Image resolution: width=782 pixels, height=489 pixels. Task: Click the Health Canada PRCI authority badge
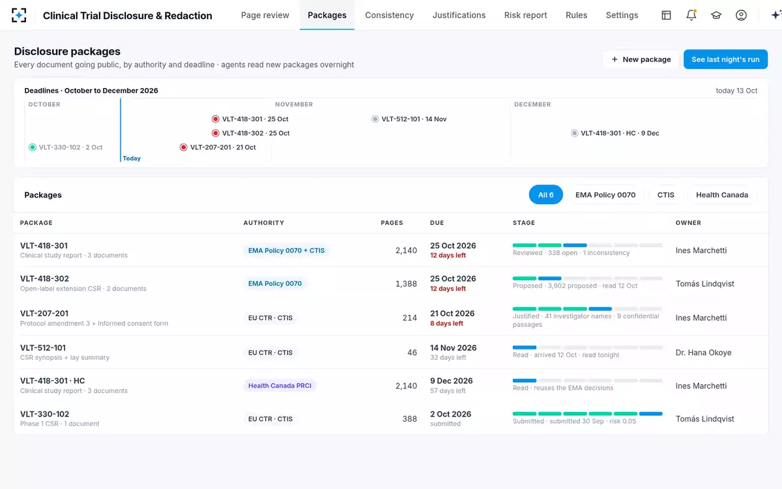click(280, 385)
